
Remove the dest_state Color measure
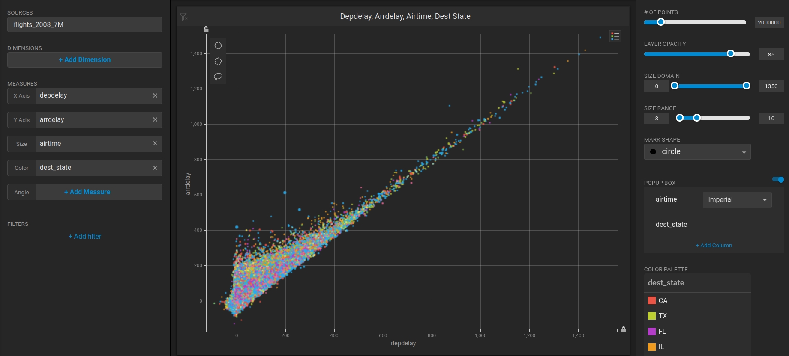[x=155, y=168]
